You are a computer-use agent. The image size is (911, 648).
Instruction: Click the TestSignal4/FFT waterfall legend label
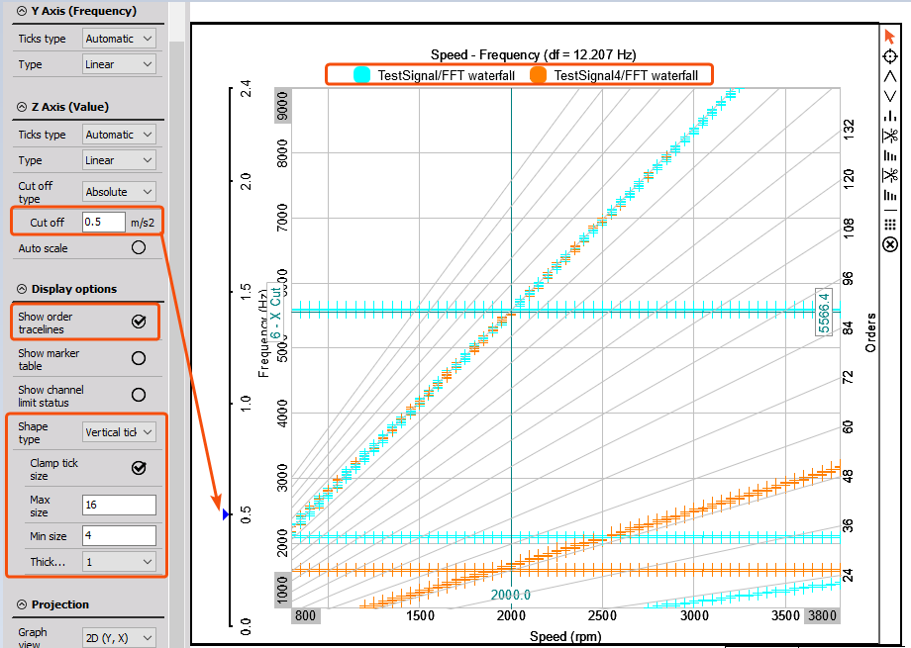tap(625, 75)
